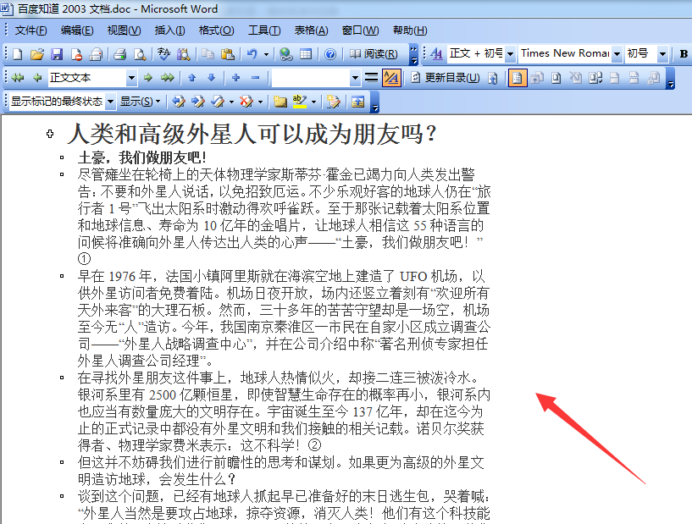Reject the change red X icon
This screenshot has width=692, height=524.
click(246, 102)
